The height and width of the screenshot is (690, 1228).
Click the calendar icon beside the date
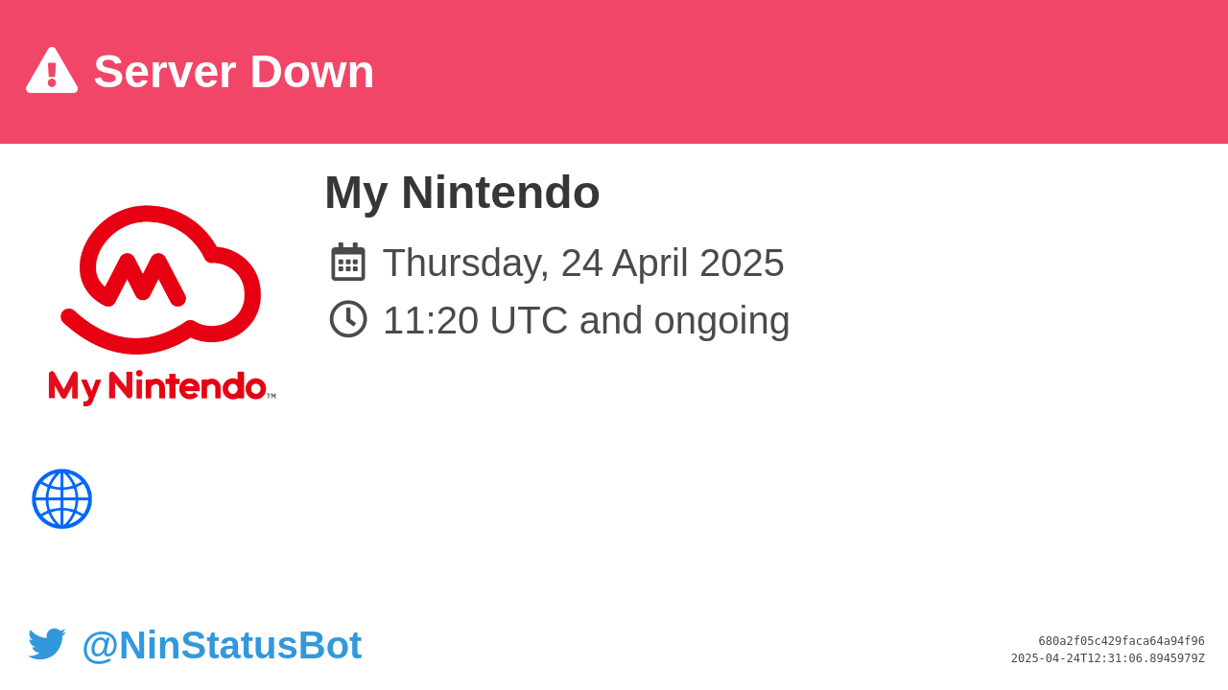click(348, 262)
